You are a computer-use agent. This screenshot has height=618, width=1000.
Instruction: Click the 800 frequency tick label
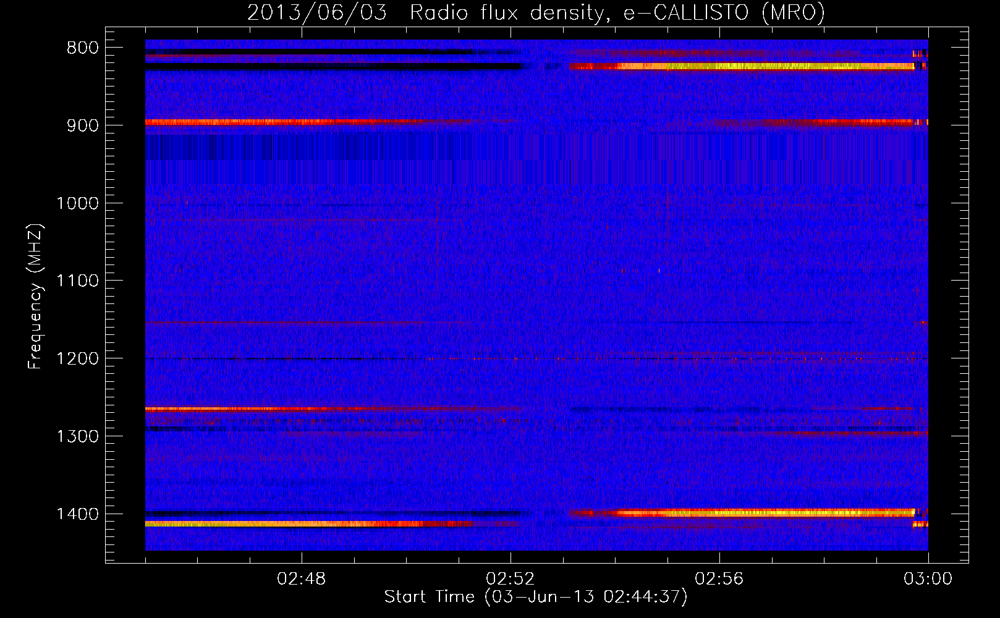(x=83, y=48)
